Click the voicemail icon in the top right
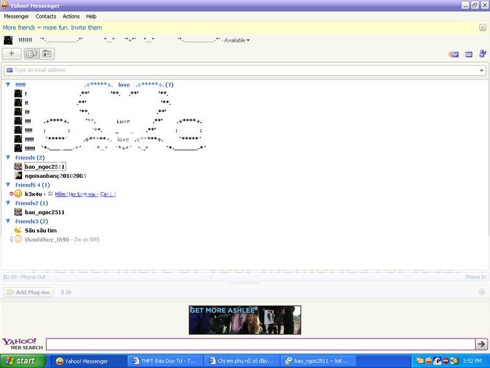 tap(469, 55)
